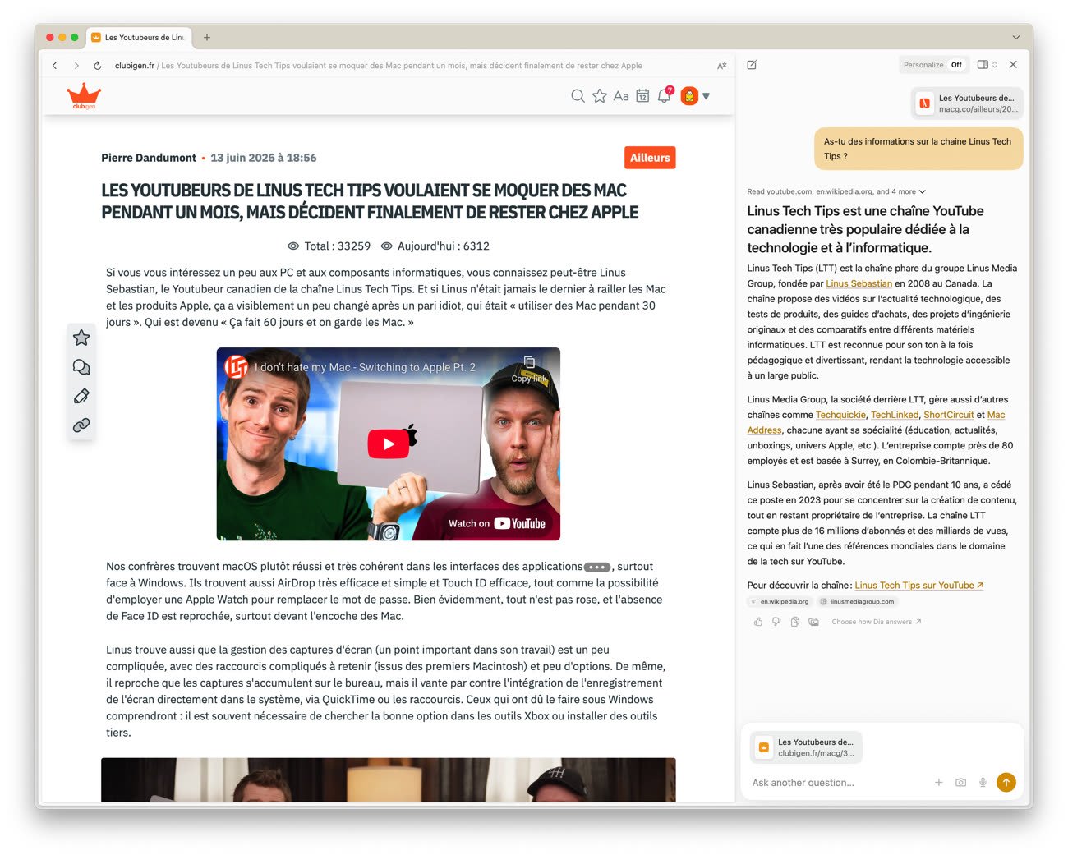Add an attachment with the plus icon
1068x855 pixels.
(x=938, y=783)
